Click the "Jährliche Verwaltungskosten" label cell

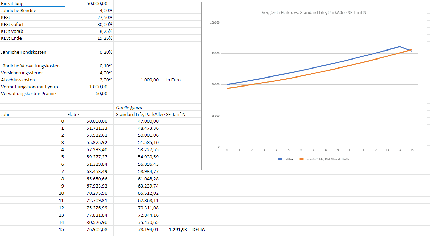(33, 66)
